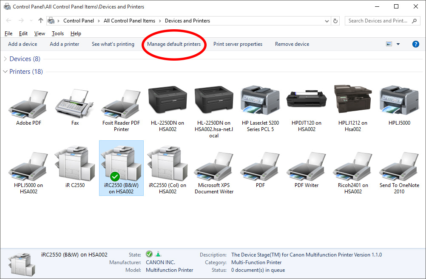
Task: Expand the Devices (8) group
Action: [x=5, y=59]
